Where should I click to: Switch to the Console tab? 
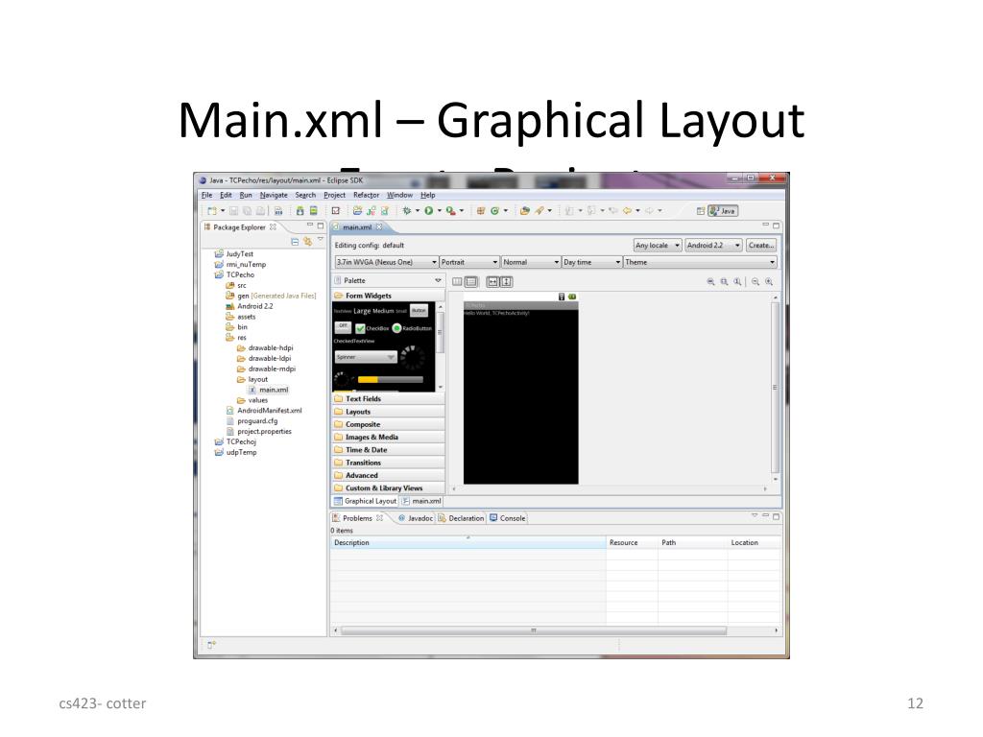click(x=508, y=518)
